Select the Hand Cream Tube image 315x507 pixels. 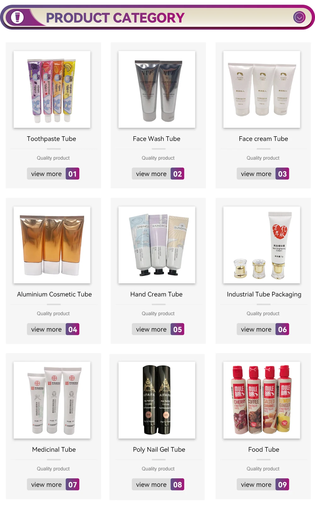coord(157,245)
